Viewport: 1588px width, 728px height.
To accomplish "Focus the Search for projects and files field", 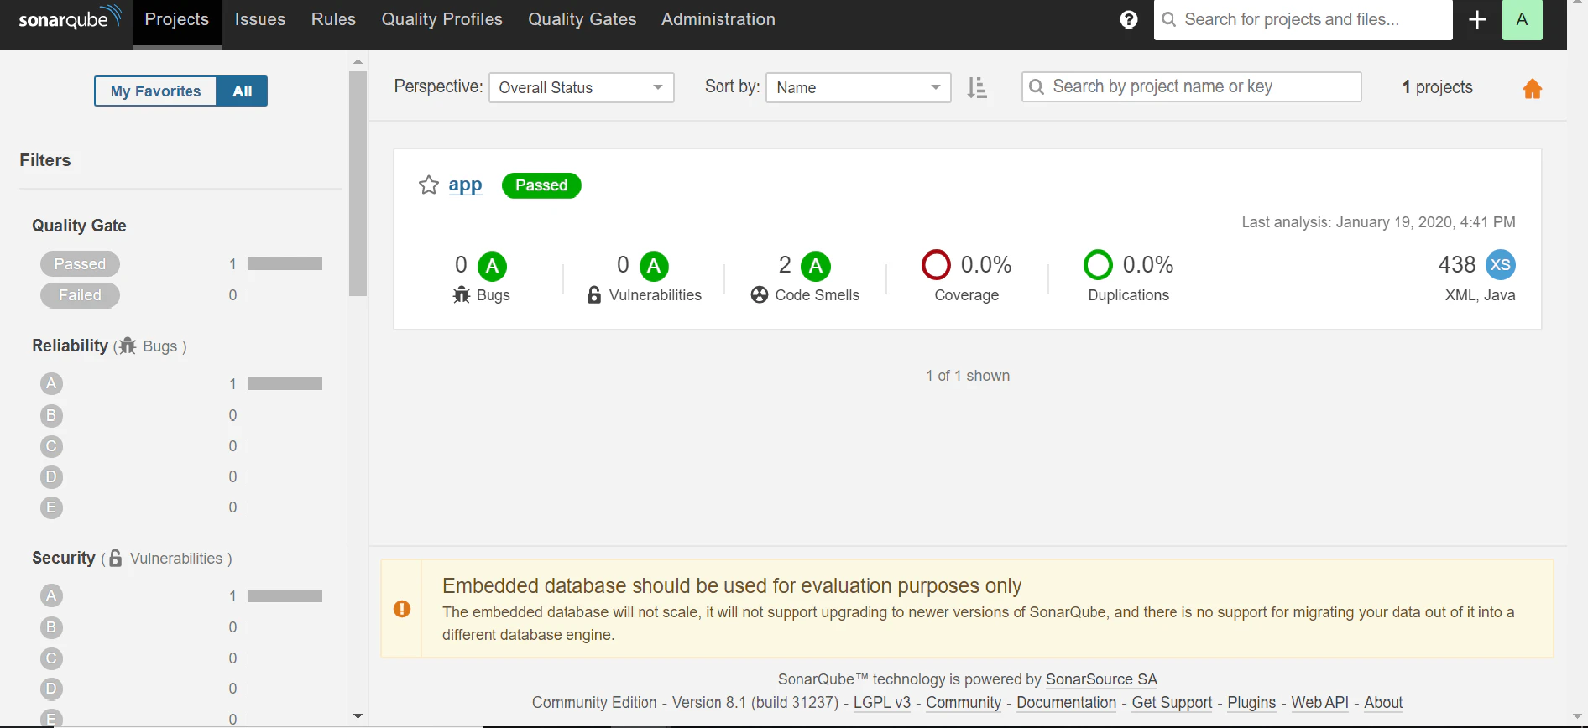I will 1303,19.
